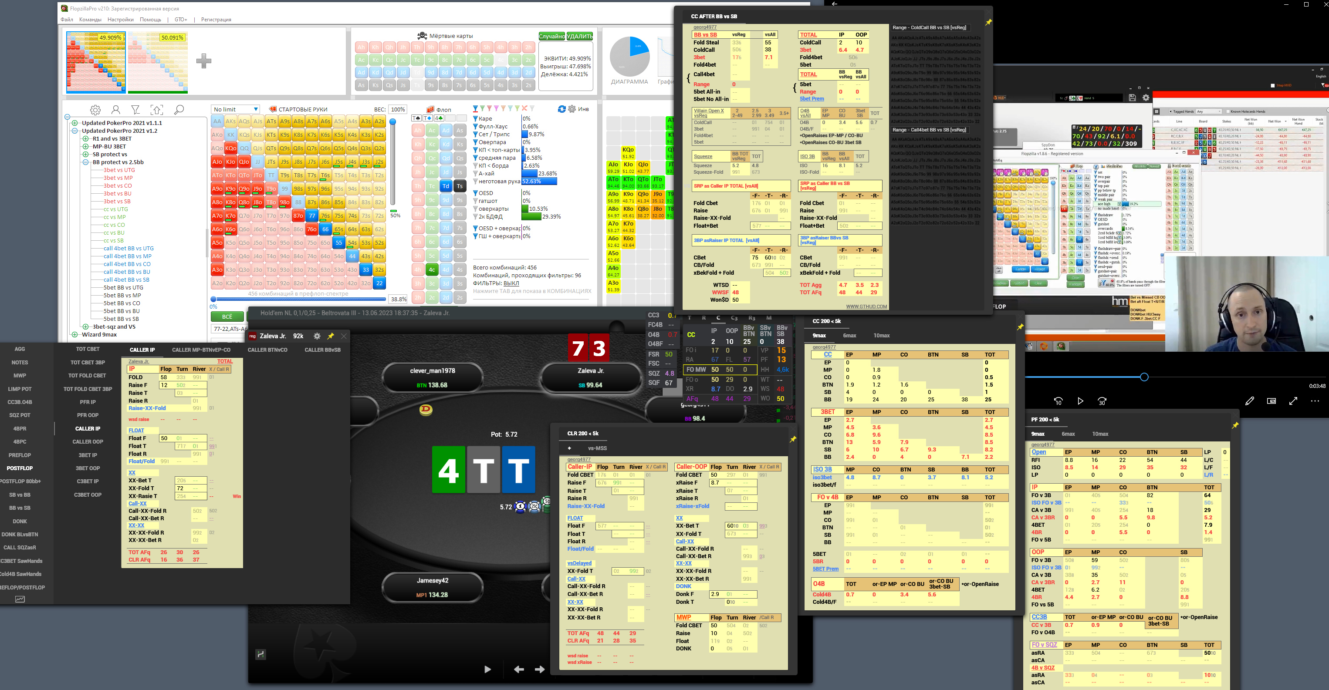Click the УДАЛИТЬ button

(579, 36)
